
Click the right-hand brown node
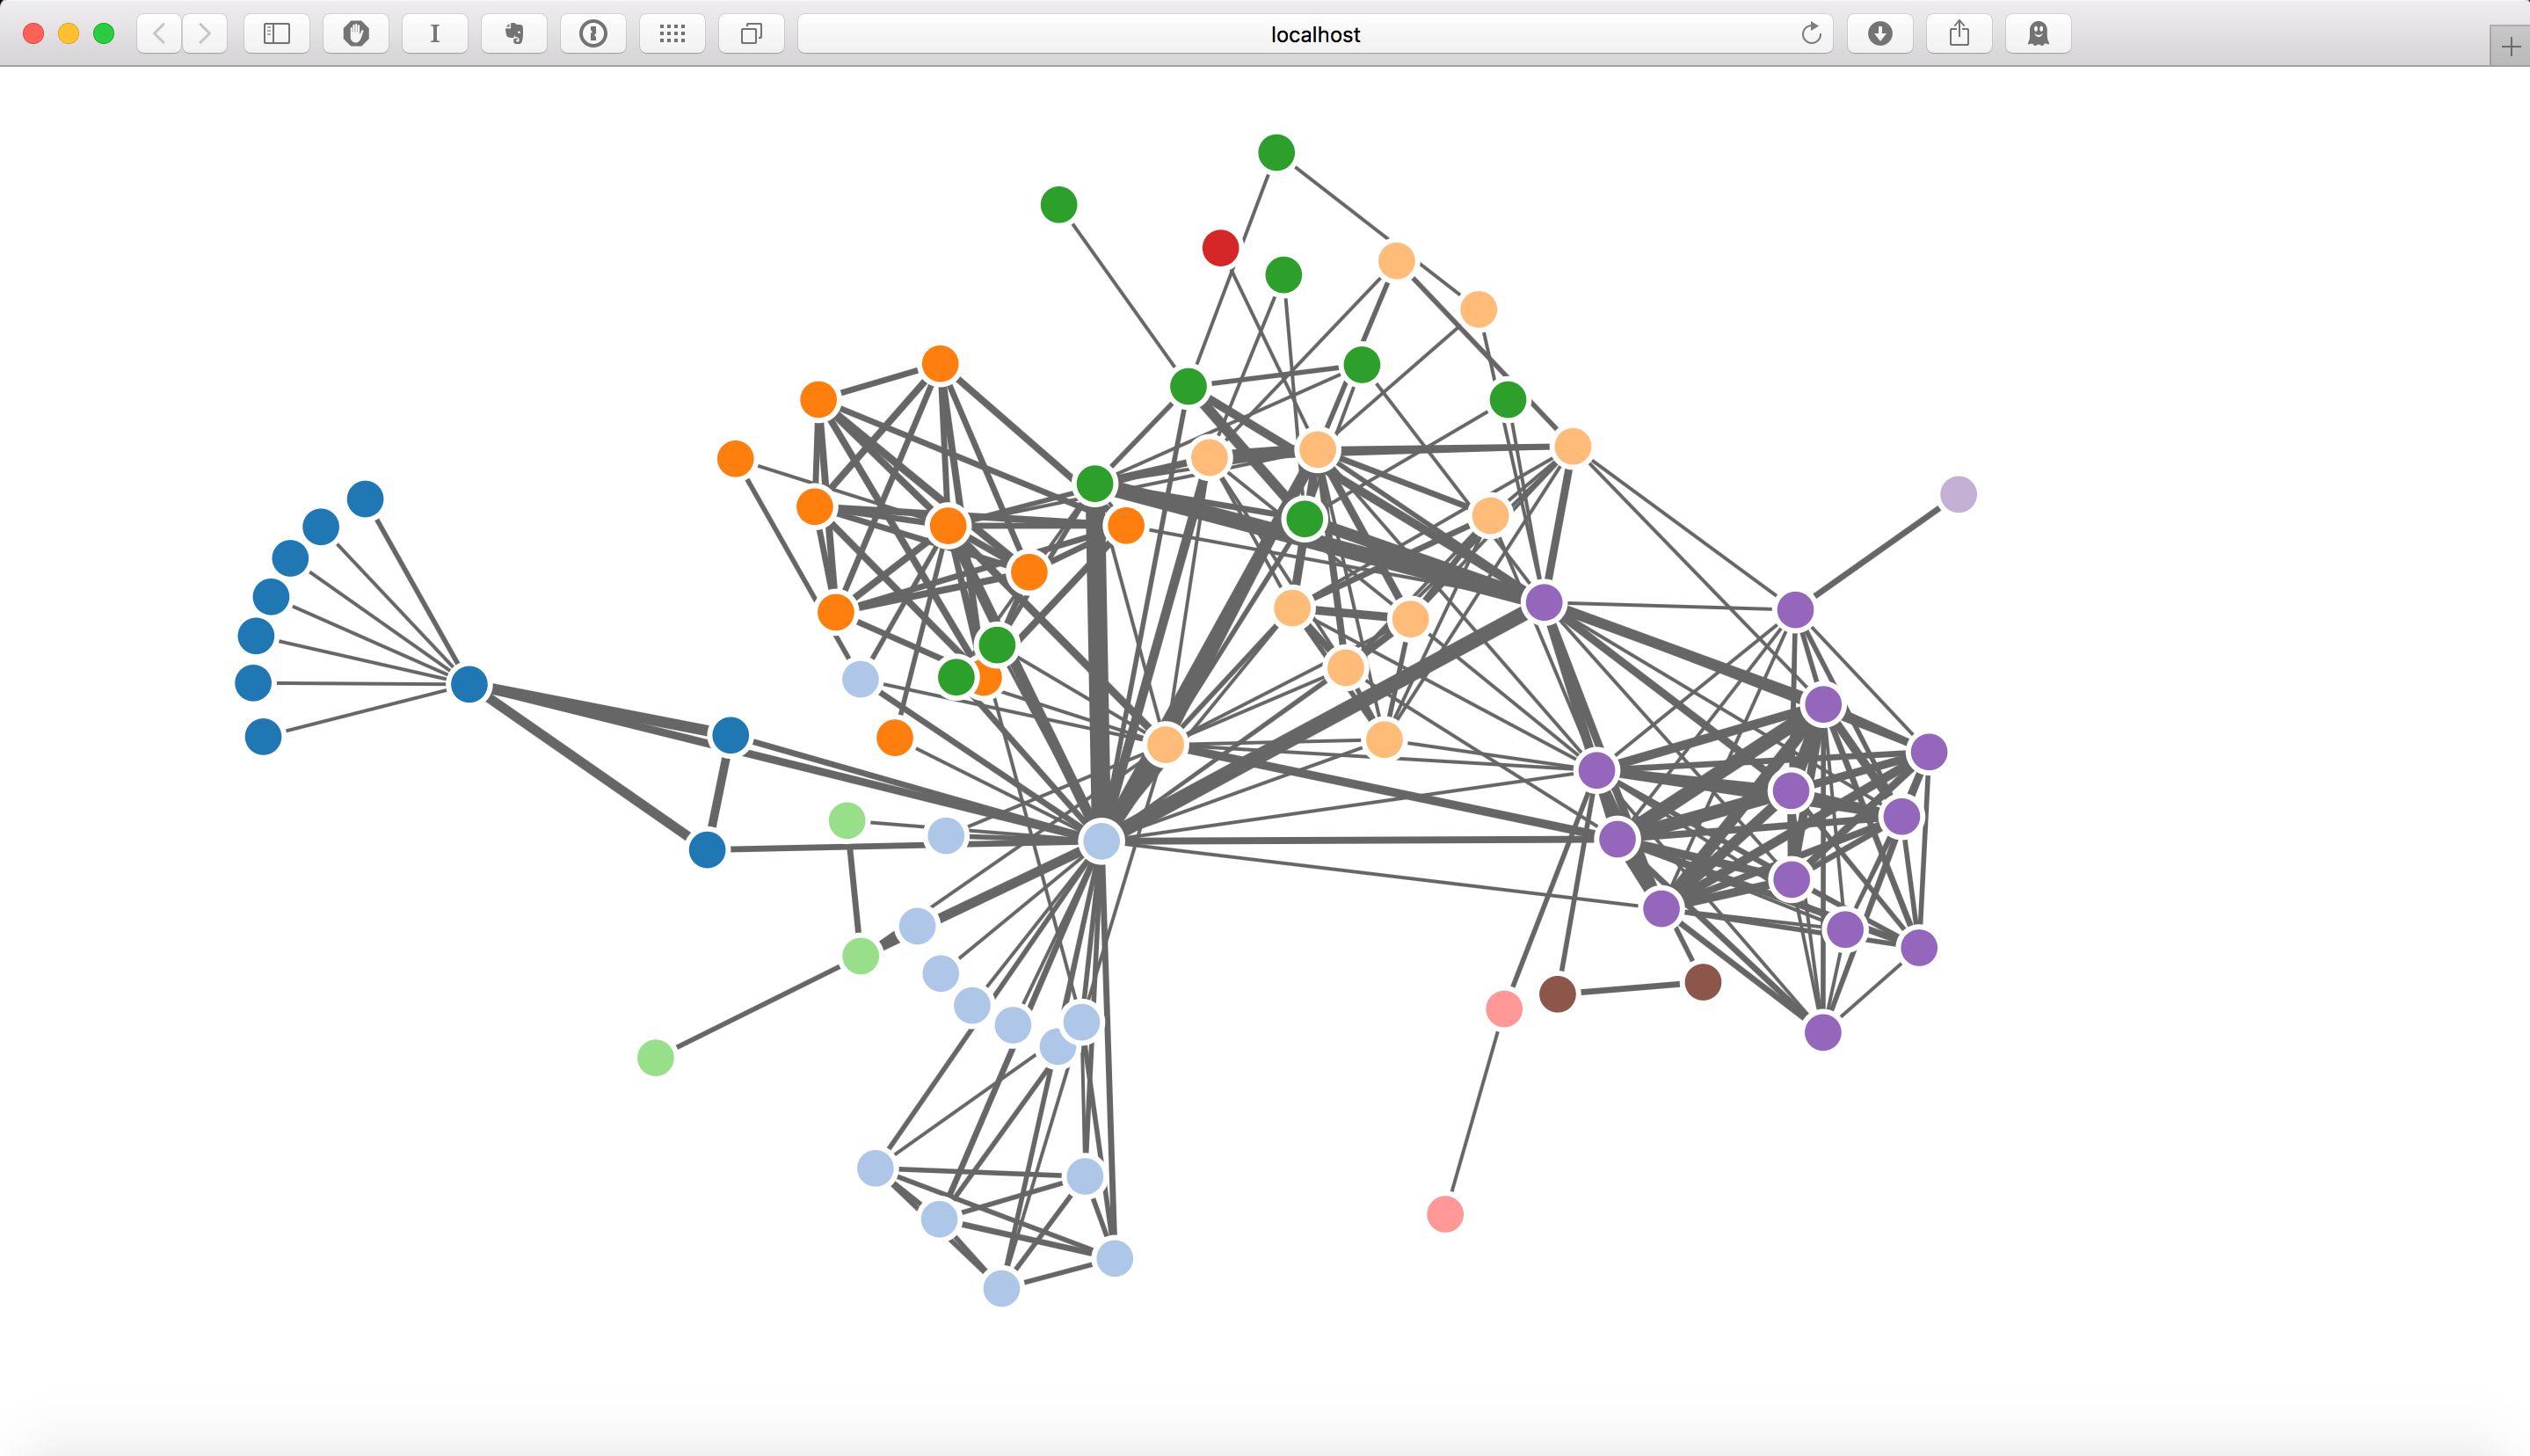tap(1702, 981)
